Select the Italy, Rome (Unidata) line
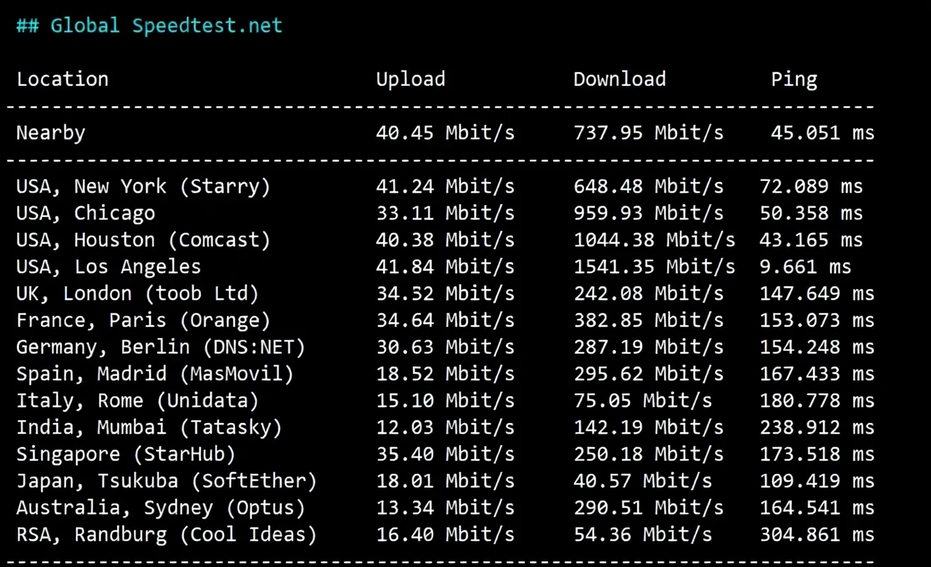The image size is (931, 567). (x=446, y=400)
